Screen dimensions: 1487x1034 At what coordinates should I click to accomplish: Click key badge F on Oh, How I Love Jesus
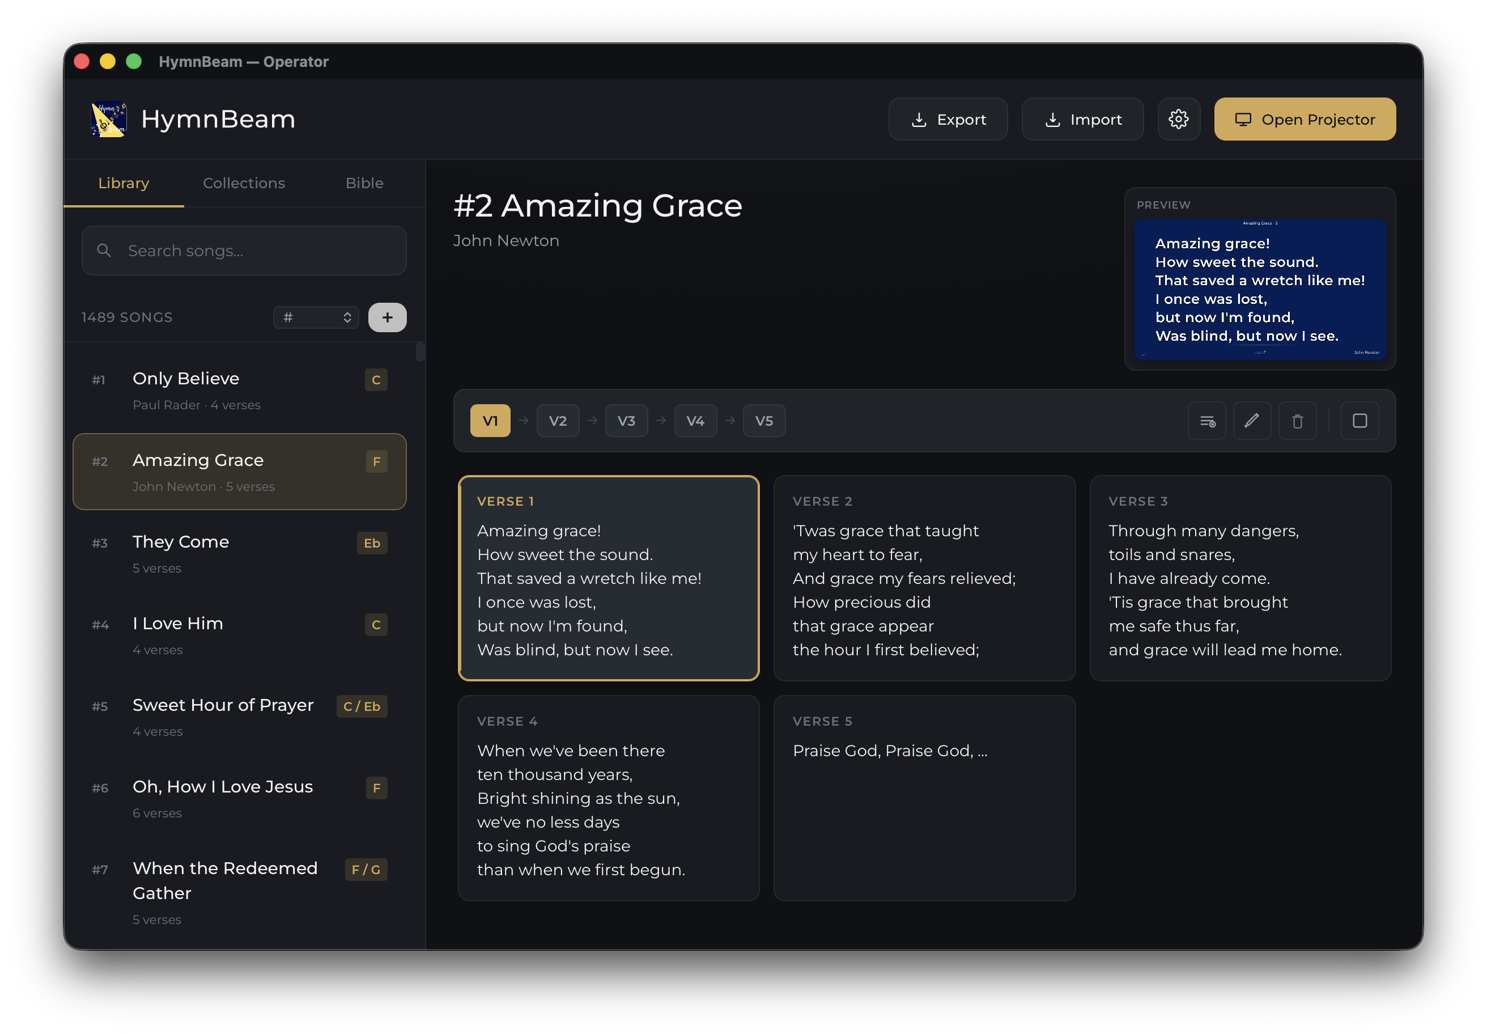point(376,788)
